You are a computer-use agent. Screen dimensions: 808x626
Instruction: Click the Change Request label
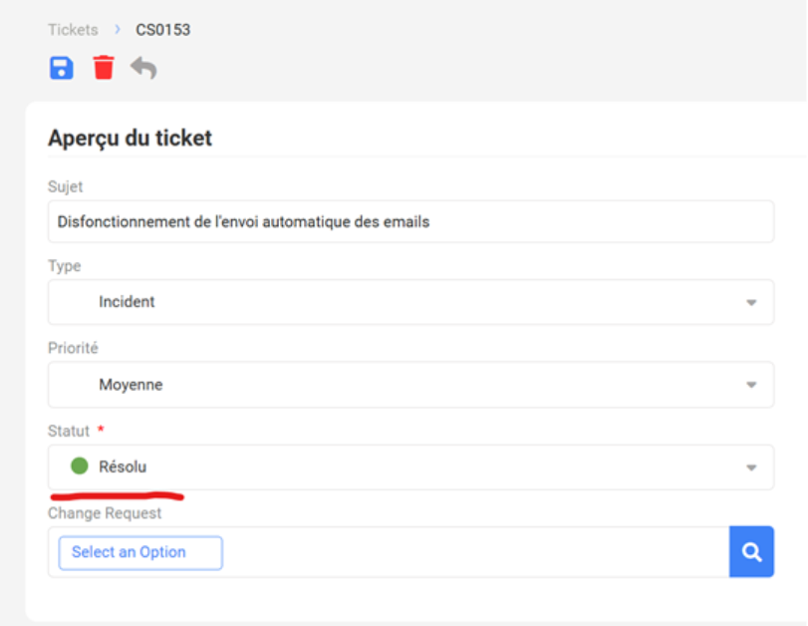tap(105, 513)
